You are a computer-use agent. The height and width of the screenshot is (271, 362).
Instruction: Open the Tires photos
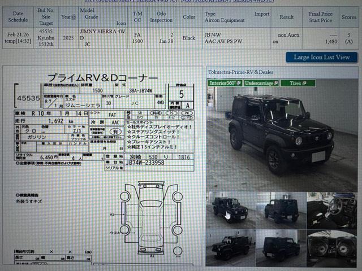[298, 83]
